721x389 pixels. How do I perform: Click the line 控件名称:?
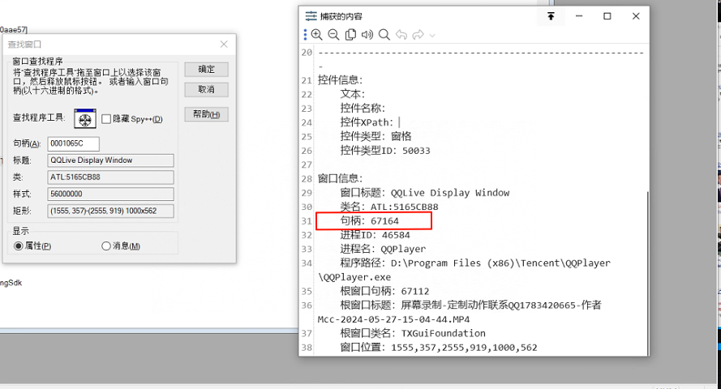[363, 109]
